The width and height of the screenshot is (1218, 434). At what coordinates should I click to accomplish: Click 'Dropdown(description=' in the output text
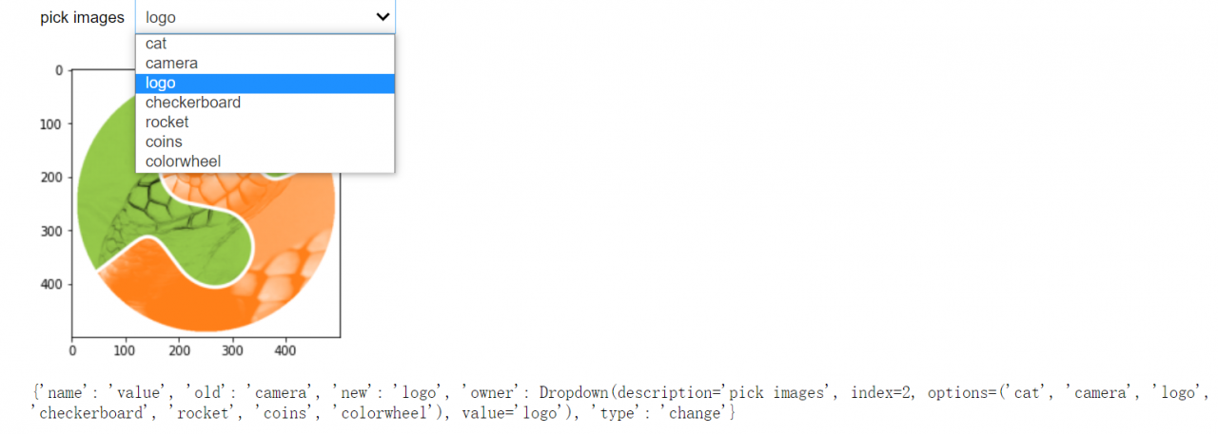pyautogui.click(x=633, y=392)
